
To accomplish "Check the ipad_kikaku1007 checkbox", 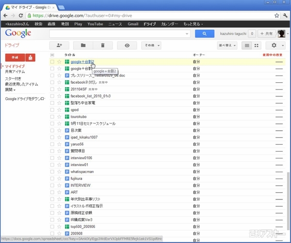I will click(52, 137).
